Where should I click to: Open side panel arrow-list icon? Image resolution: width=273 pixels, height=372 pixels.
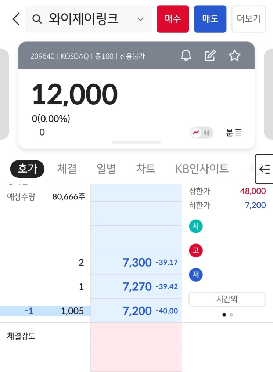[265, 169]
